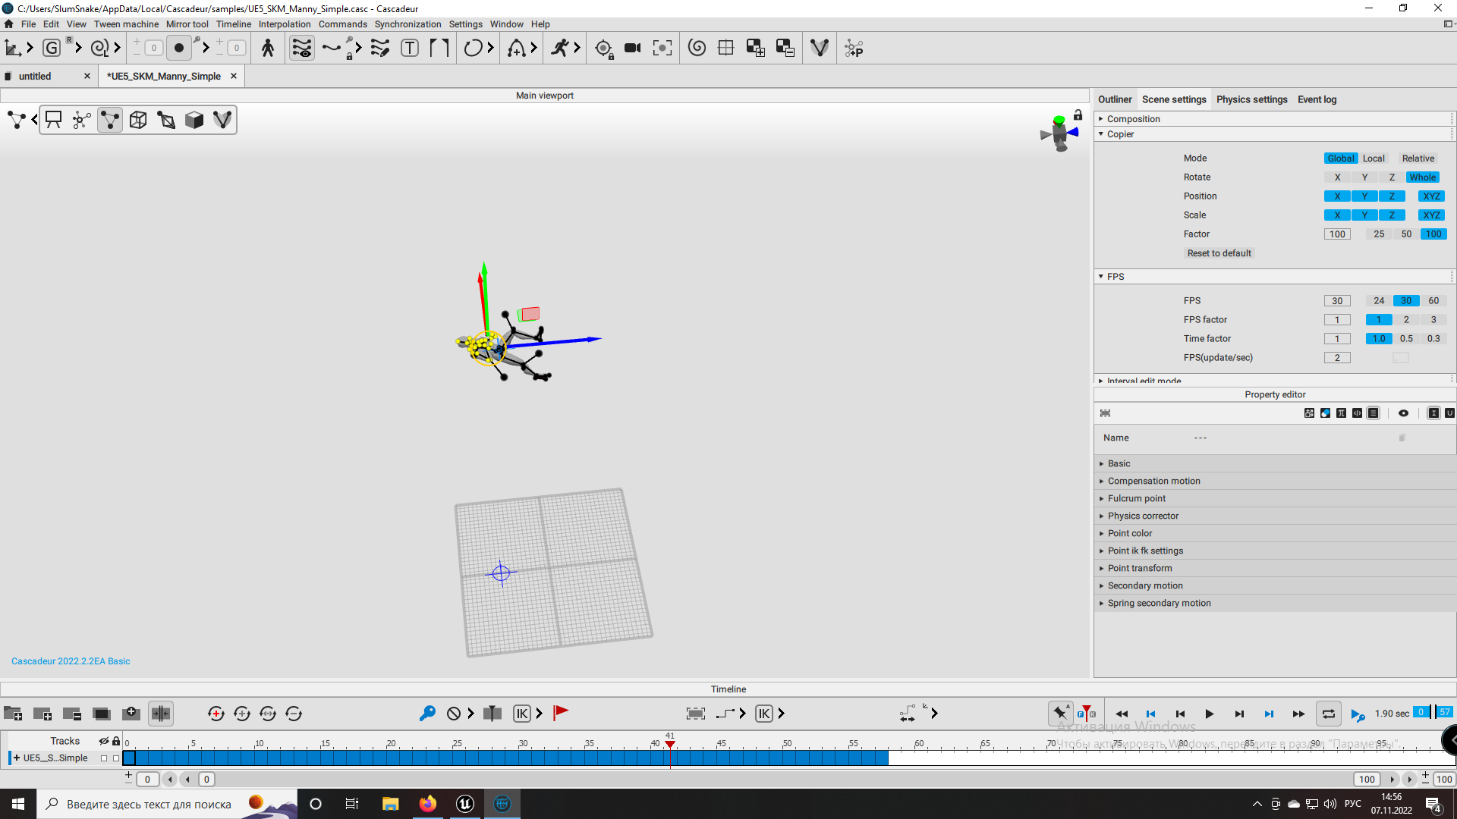Click Reset to default in Copier
The image size is (1457, 819).
pos(1219,253)
